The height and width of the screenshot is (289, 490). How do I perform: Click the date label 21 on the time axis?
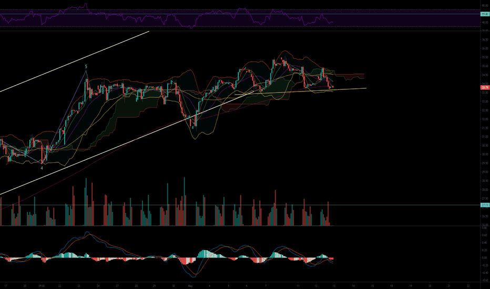[x=449, y=285]
